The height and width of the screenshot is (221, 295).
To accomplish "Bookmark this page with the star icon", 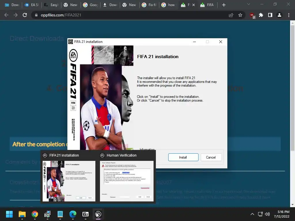I will [x=240, y=15].
